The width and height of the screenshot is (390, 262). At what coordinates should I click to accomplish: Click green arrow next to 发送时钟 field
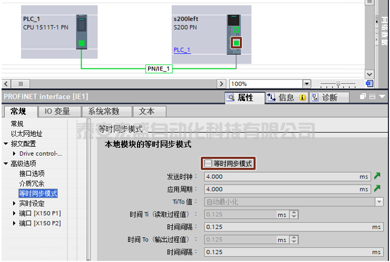(377, 176)
